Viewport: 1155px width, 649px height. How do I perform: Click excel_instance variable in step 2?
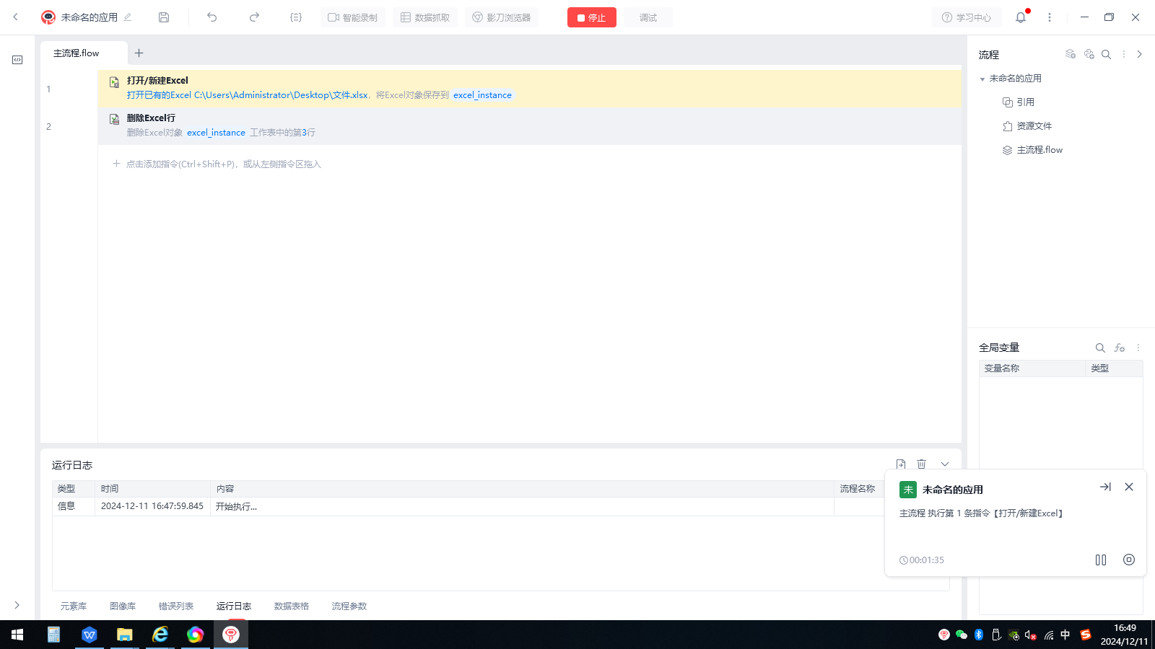[x=216, y=133]
